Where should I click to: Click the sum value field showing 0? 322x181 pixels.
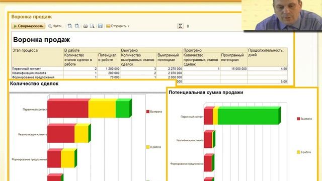(188, 26)
